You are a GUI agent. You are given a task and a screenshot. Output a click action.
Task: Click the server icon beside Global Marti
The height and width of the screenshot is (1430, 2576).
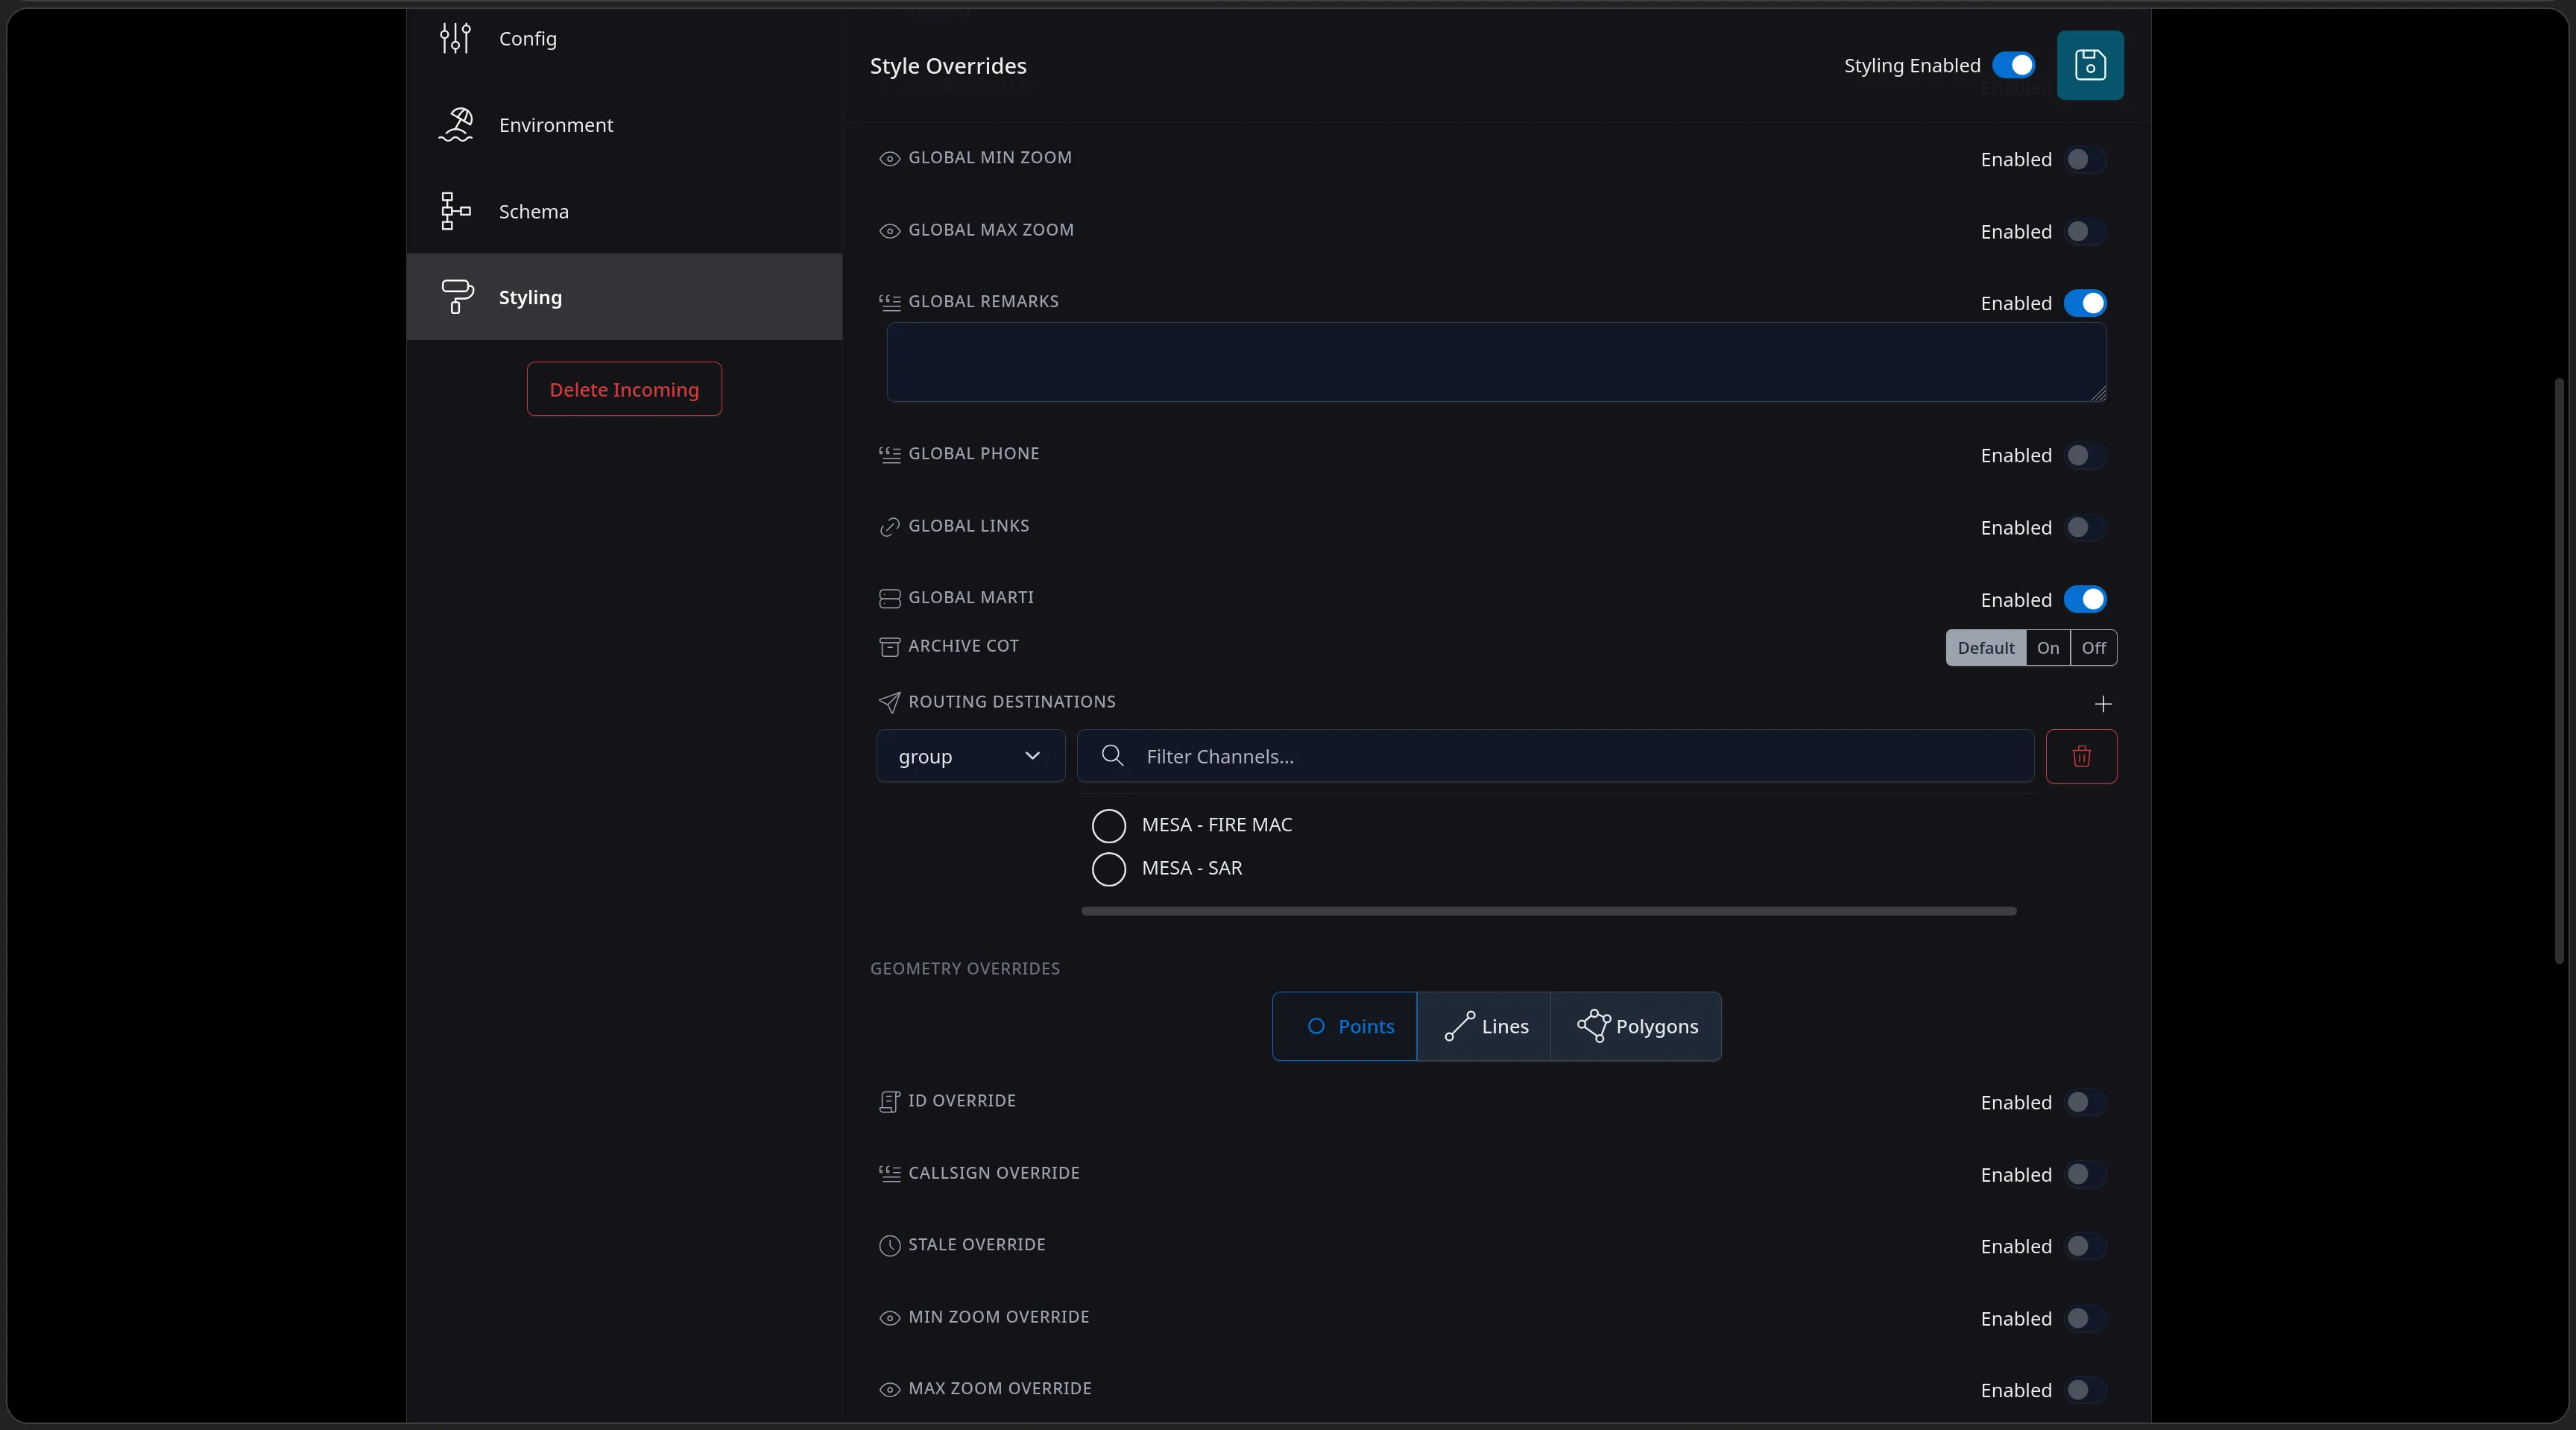click(889, 598)
